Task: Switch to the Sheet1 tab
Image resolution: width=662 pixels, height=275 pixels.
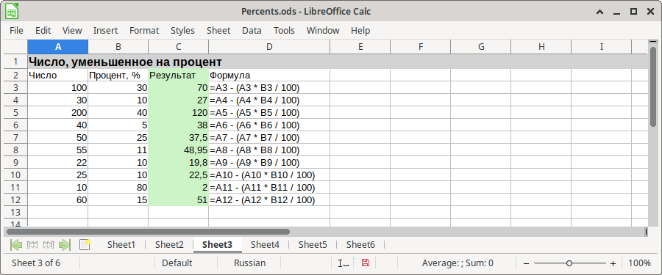Action: click(x=121, y=245)
